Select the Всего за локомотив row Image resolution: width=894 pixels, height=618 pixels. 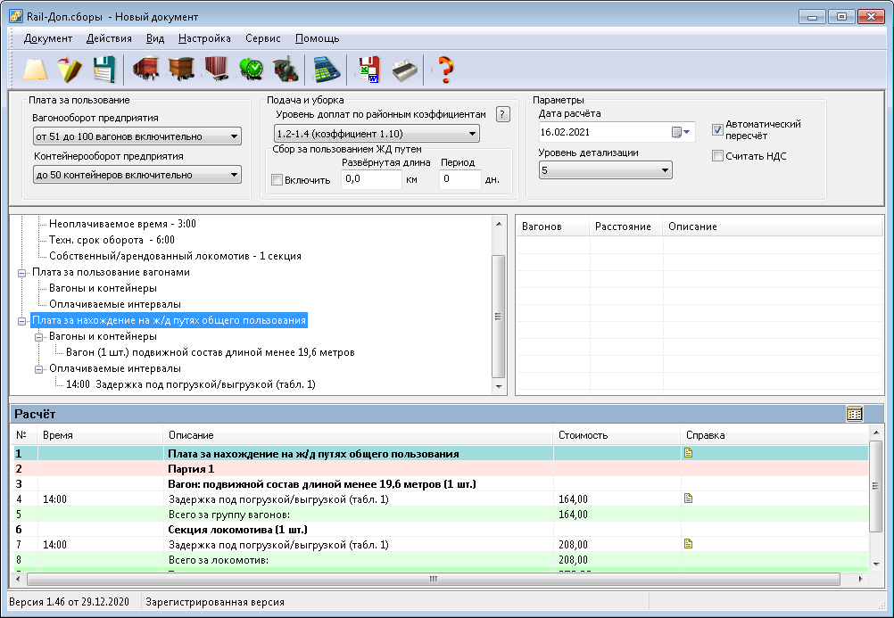click(x=440, y=560)
